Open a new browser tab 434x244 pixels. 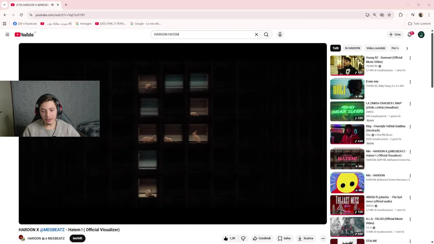[x=66, y=5]
